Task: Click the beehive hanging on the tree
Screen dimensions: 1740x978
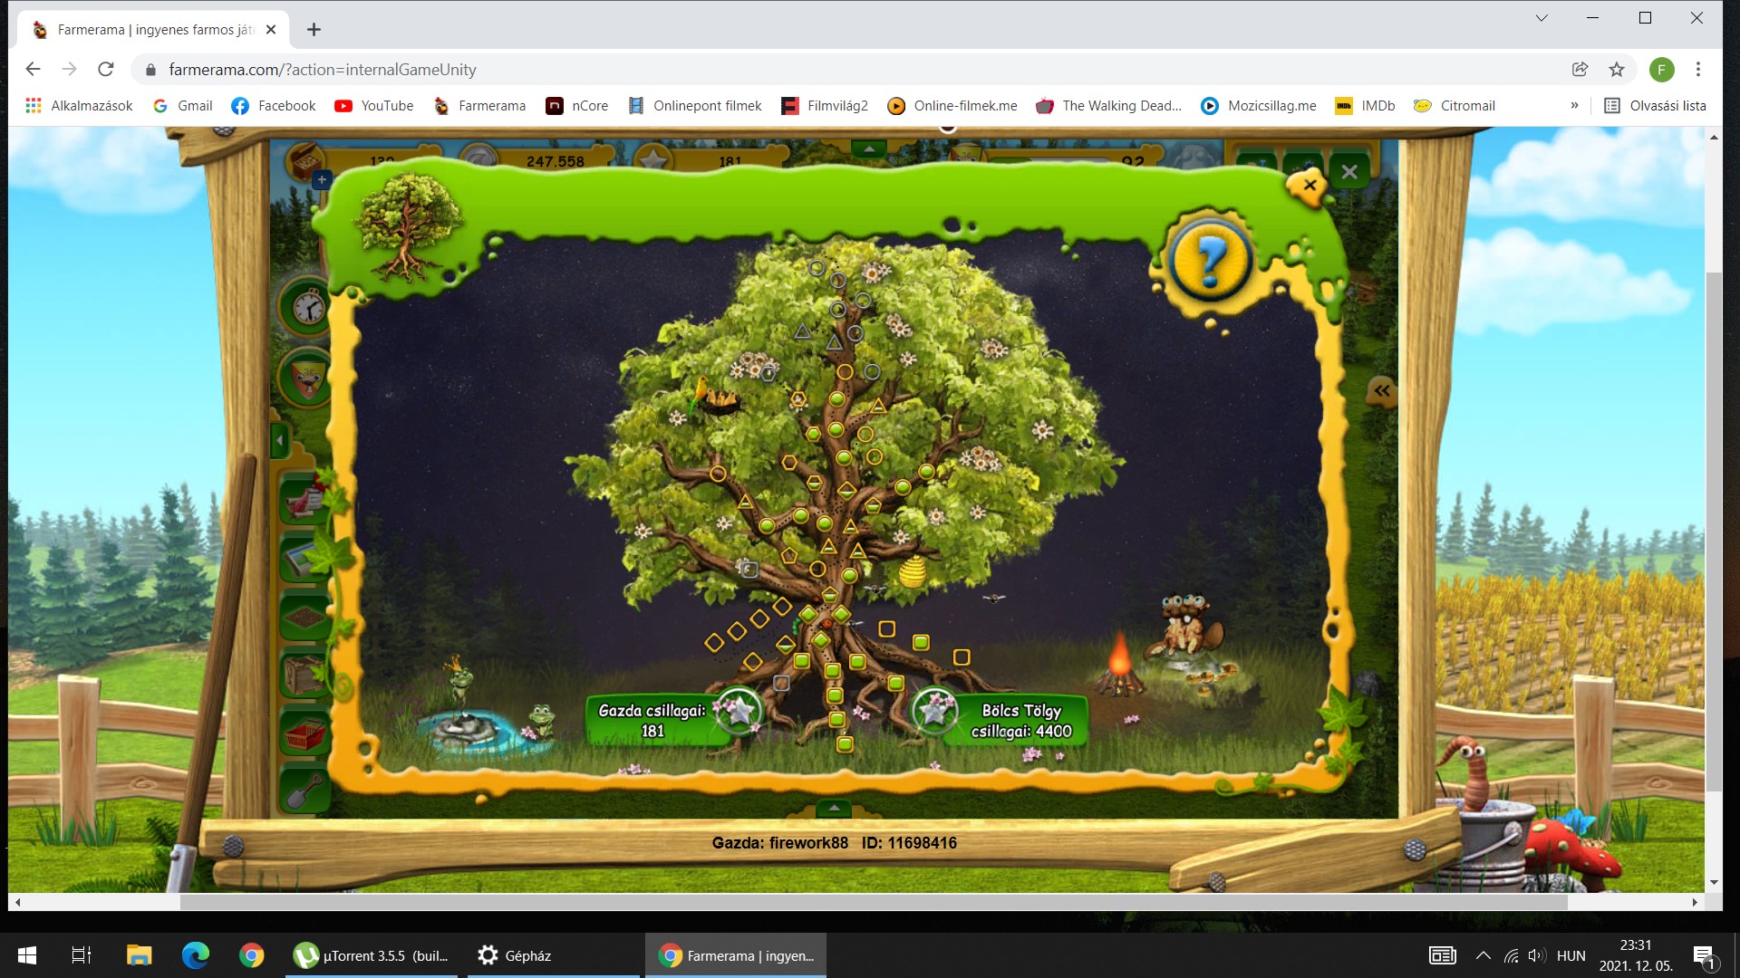Action: [913, 572]
